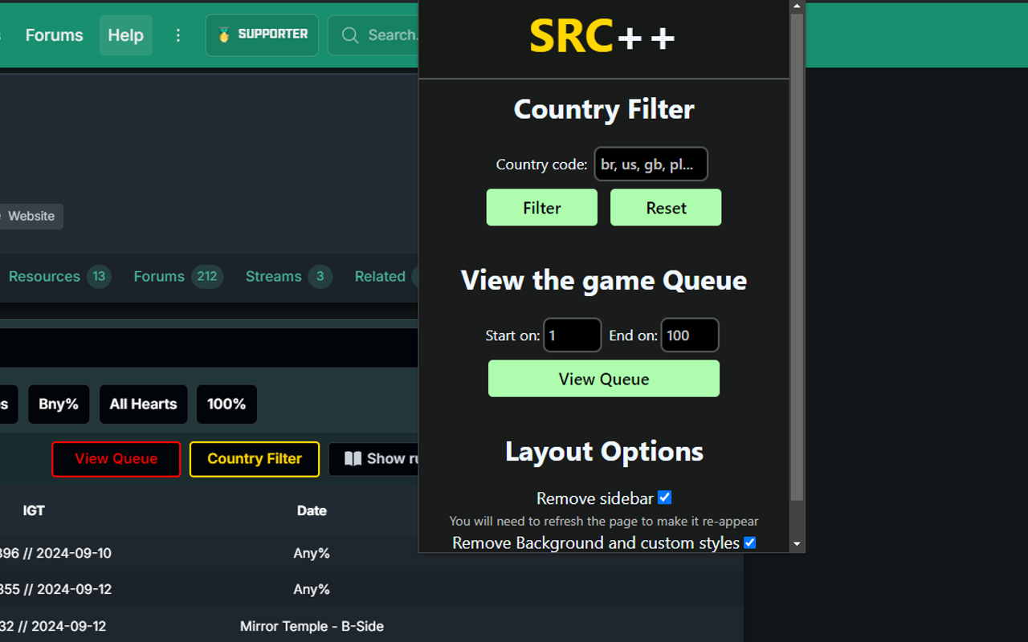Select the 100% category
The image size is (1028, 642).
pyautogui.click(x=226, y=404)
